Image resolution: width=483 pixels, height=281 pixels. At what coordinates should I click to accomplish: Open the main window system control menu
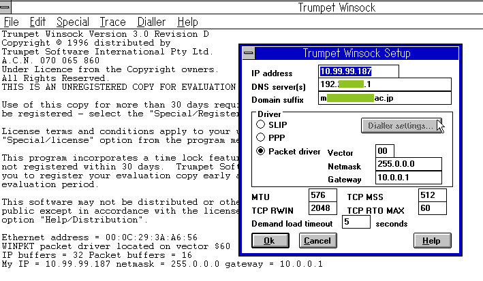(x=7, y=7)
